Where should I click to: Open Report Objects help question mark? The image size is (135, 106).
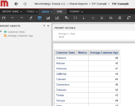pyautogui.click(x=44, y=26)
